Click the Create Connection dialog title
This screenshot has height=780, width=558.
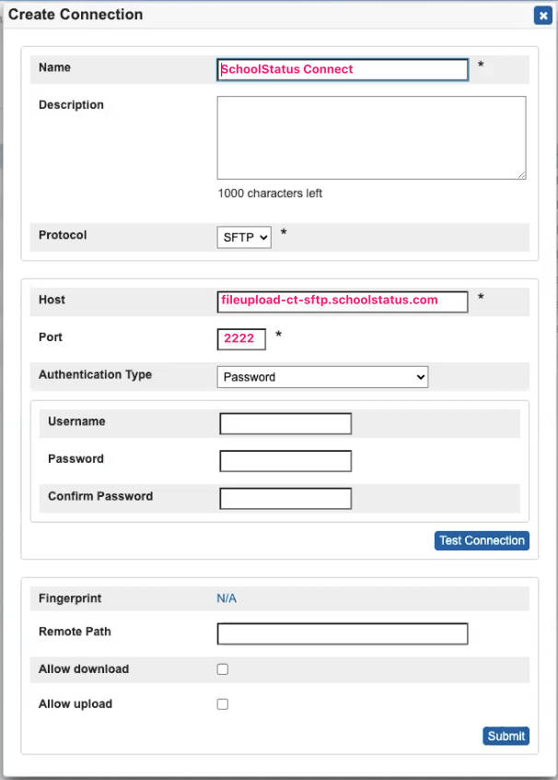coord(76,15)
